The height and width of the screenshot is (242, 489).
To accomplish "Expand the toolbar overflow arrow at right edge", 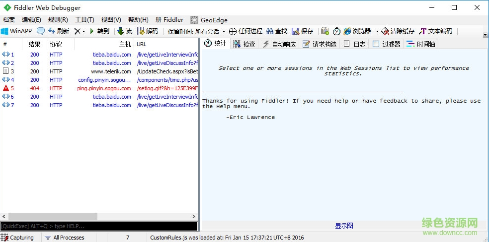I will (x=485, y=35).
